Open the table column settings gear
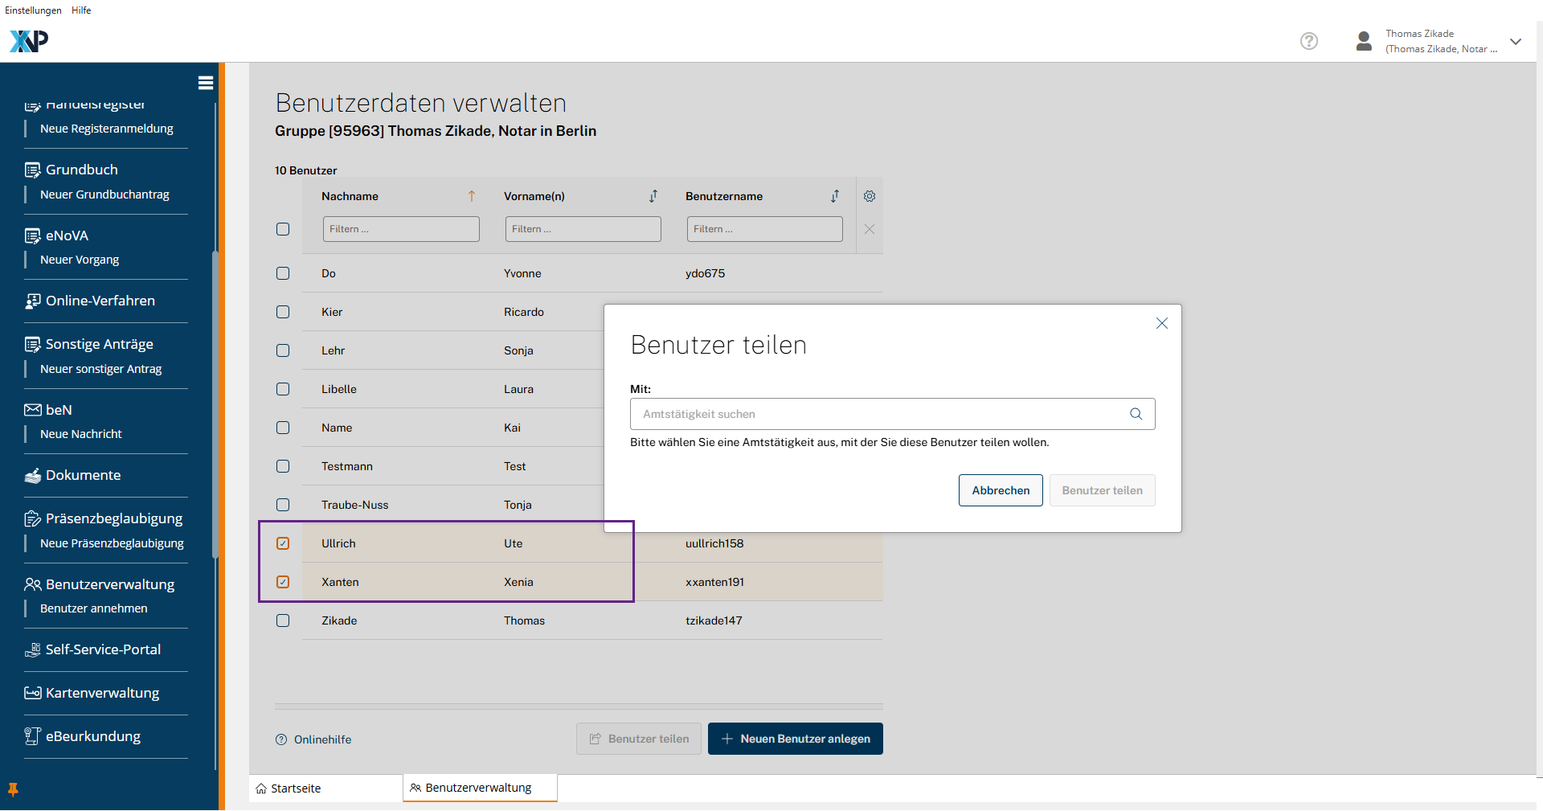The image size is (1543, 811). click(869, 196)
